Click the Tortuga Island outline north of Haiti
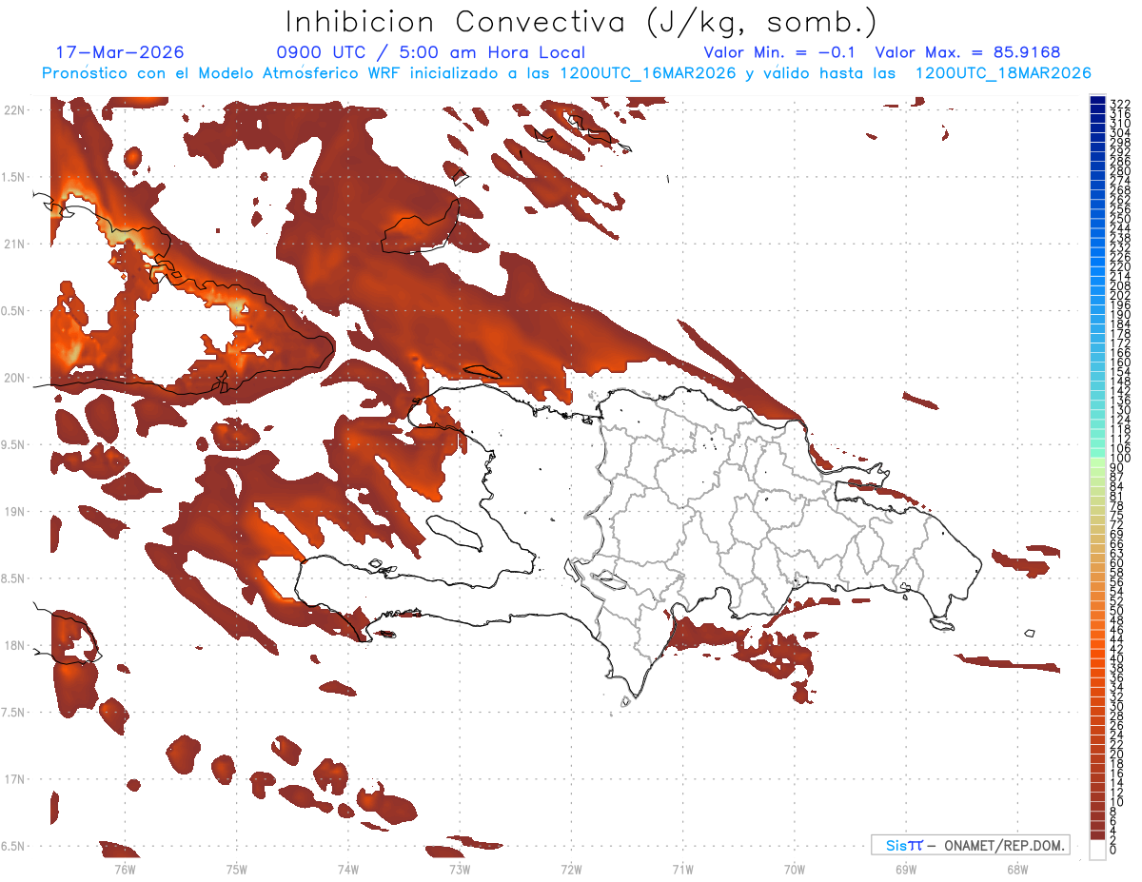This screenshot has height=882, width=1142. tap(482, 371)
